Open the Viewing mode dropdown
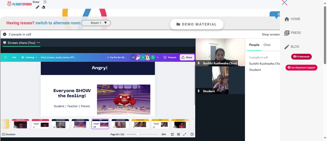The image size is (327, 141). click(x=29, y=57)
